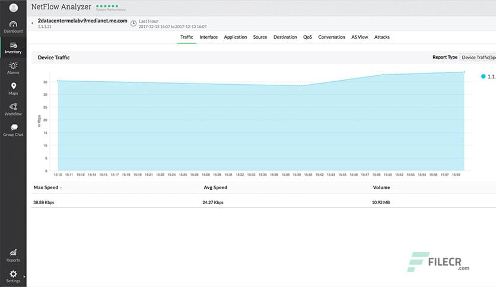Switch to the Conversation tab
The width and height of the screenshot is (496, 287).
click(332, 37)
